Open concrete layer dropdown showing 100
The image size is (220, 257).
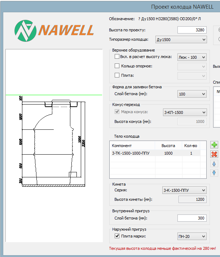(x=192, y=94)
